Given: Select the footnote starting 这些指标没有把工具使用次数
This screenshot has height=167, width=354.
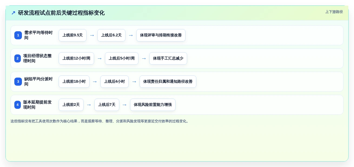Looking at the screenshot, I should click(x=100, y=121).
